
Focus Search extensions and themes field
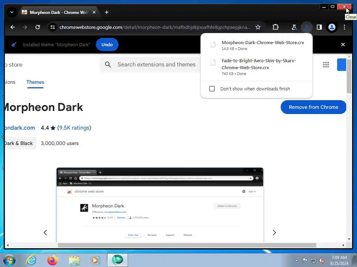click(x=157, y=64)
